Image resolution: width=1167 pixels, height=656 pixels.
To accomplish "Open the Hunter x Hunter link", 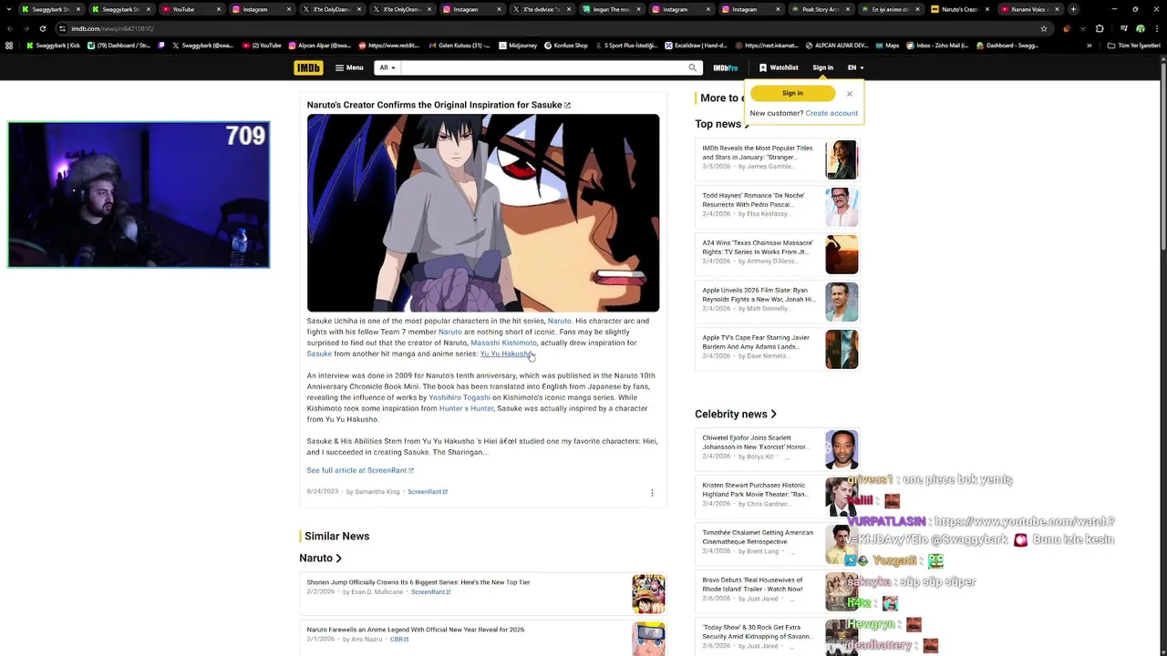I will 466,408.
